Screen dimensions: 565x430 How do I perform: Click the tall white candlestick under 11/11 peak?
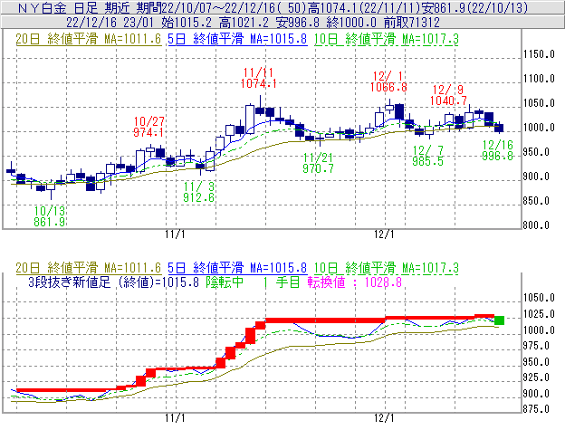click(250, 119)
